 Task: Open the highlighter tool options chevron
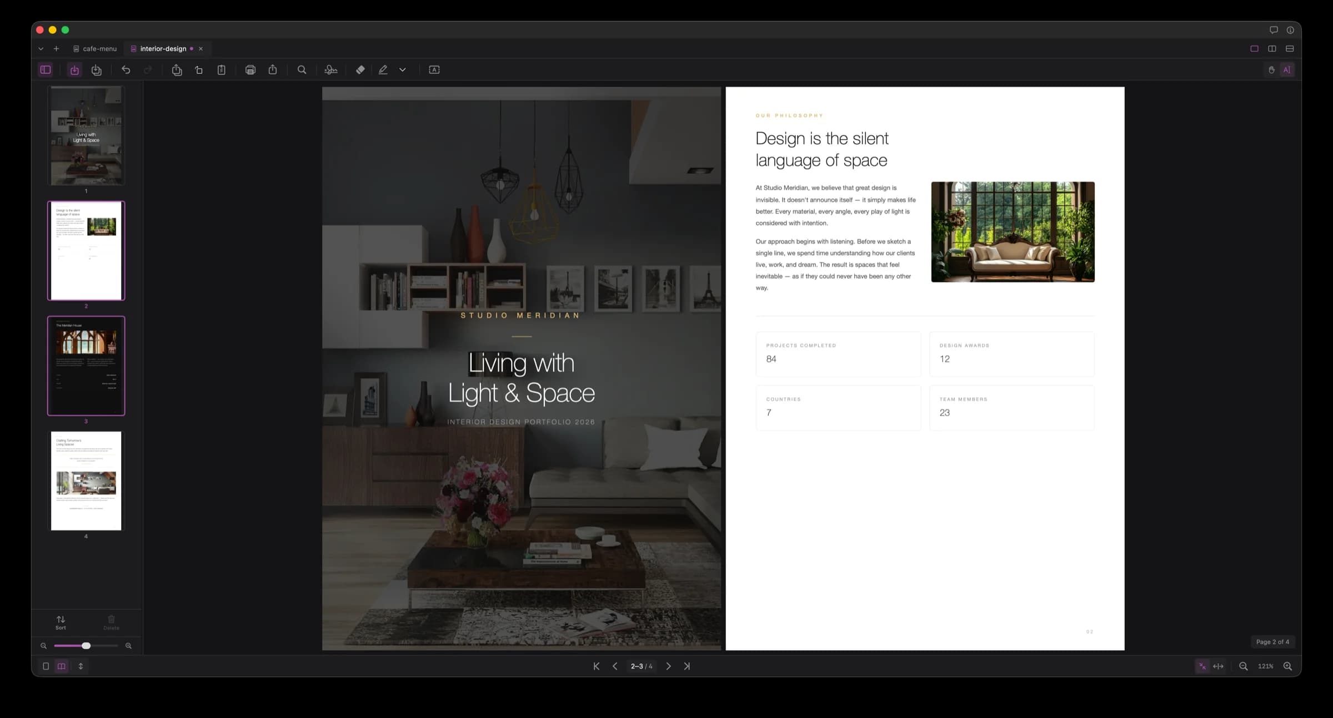402,70
